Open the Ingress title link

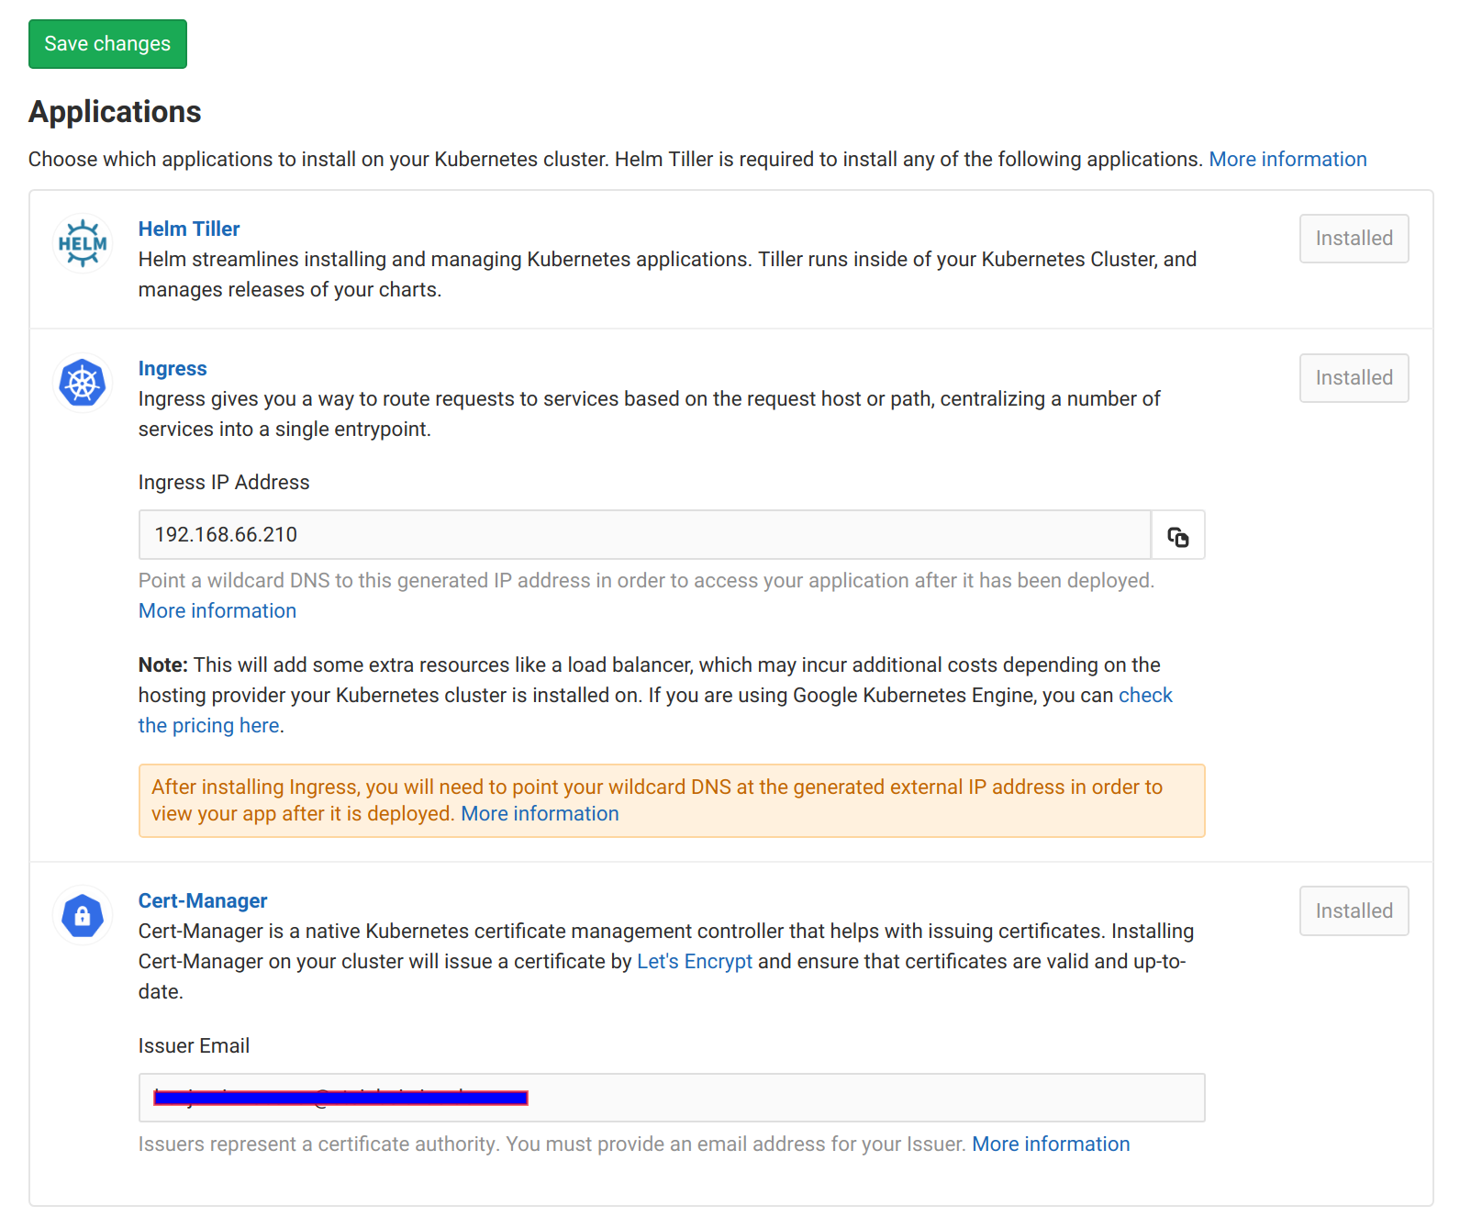pyautogui.click(x=173, y=369)
